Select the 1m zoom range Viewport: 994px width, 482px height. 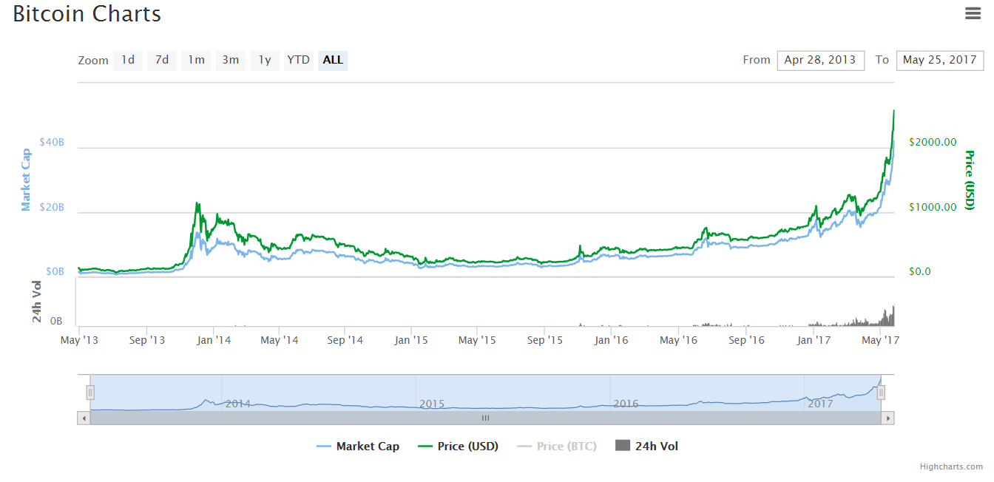(x=196, y=60)
